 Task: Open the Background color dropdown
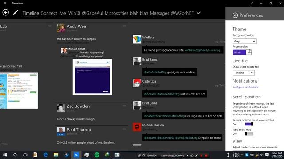coord(245,41)
